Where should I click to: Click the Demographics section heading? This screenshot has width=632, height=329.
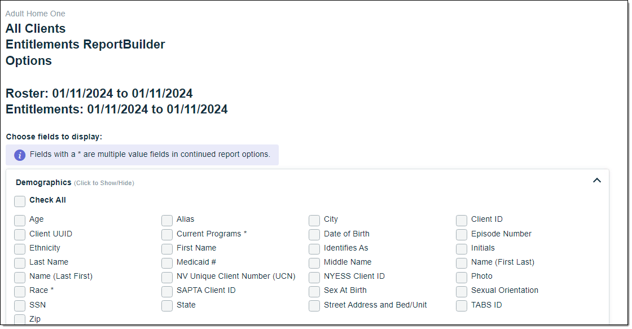(x=43, y=183)
